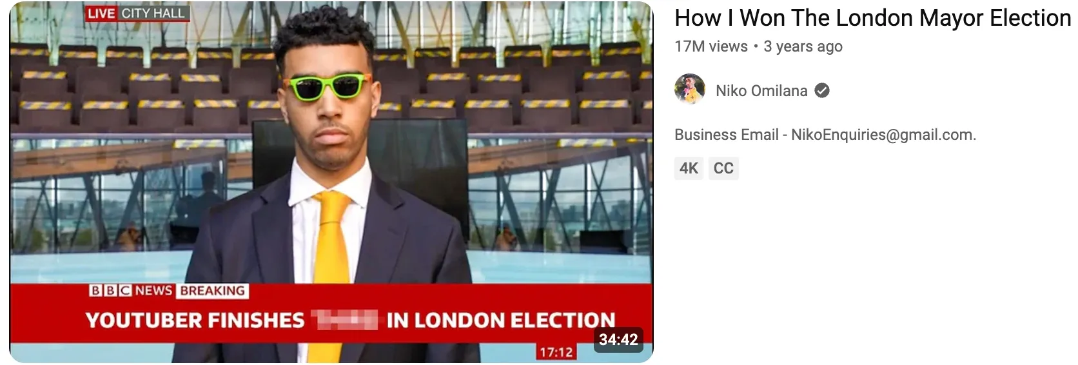The width and height of the screenshot is (1078, 365).
Task: Open the Niko Omilana channel name link
Action: tap(761, 91)
